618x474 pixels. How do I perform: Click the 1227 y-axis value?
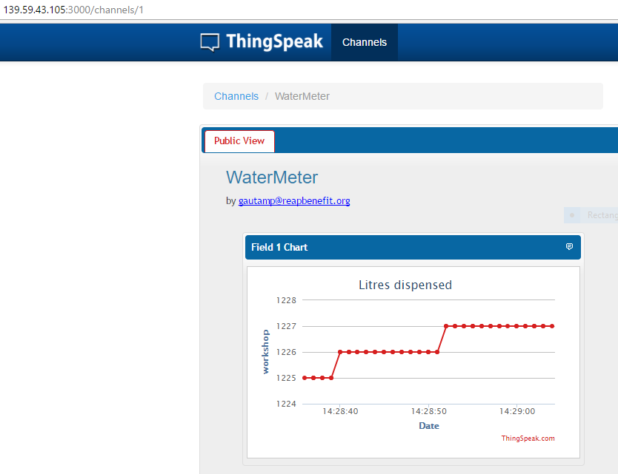pyautogui.click(x=286, y=326)
